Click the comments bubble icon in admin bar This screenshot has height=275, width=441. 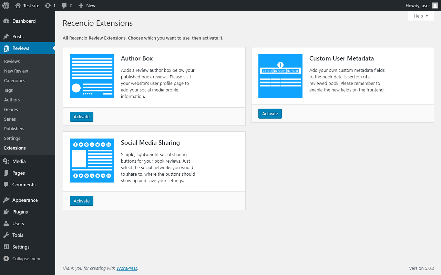pos(64,5)
